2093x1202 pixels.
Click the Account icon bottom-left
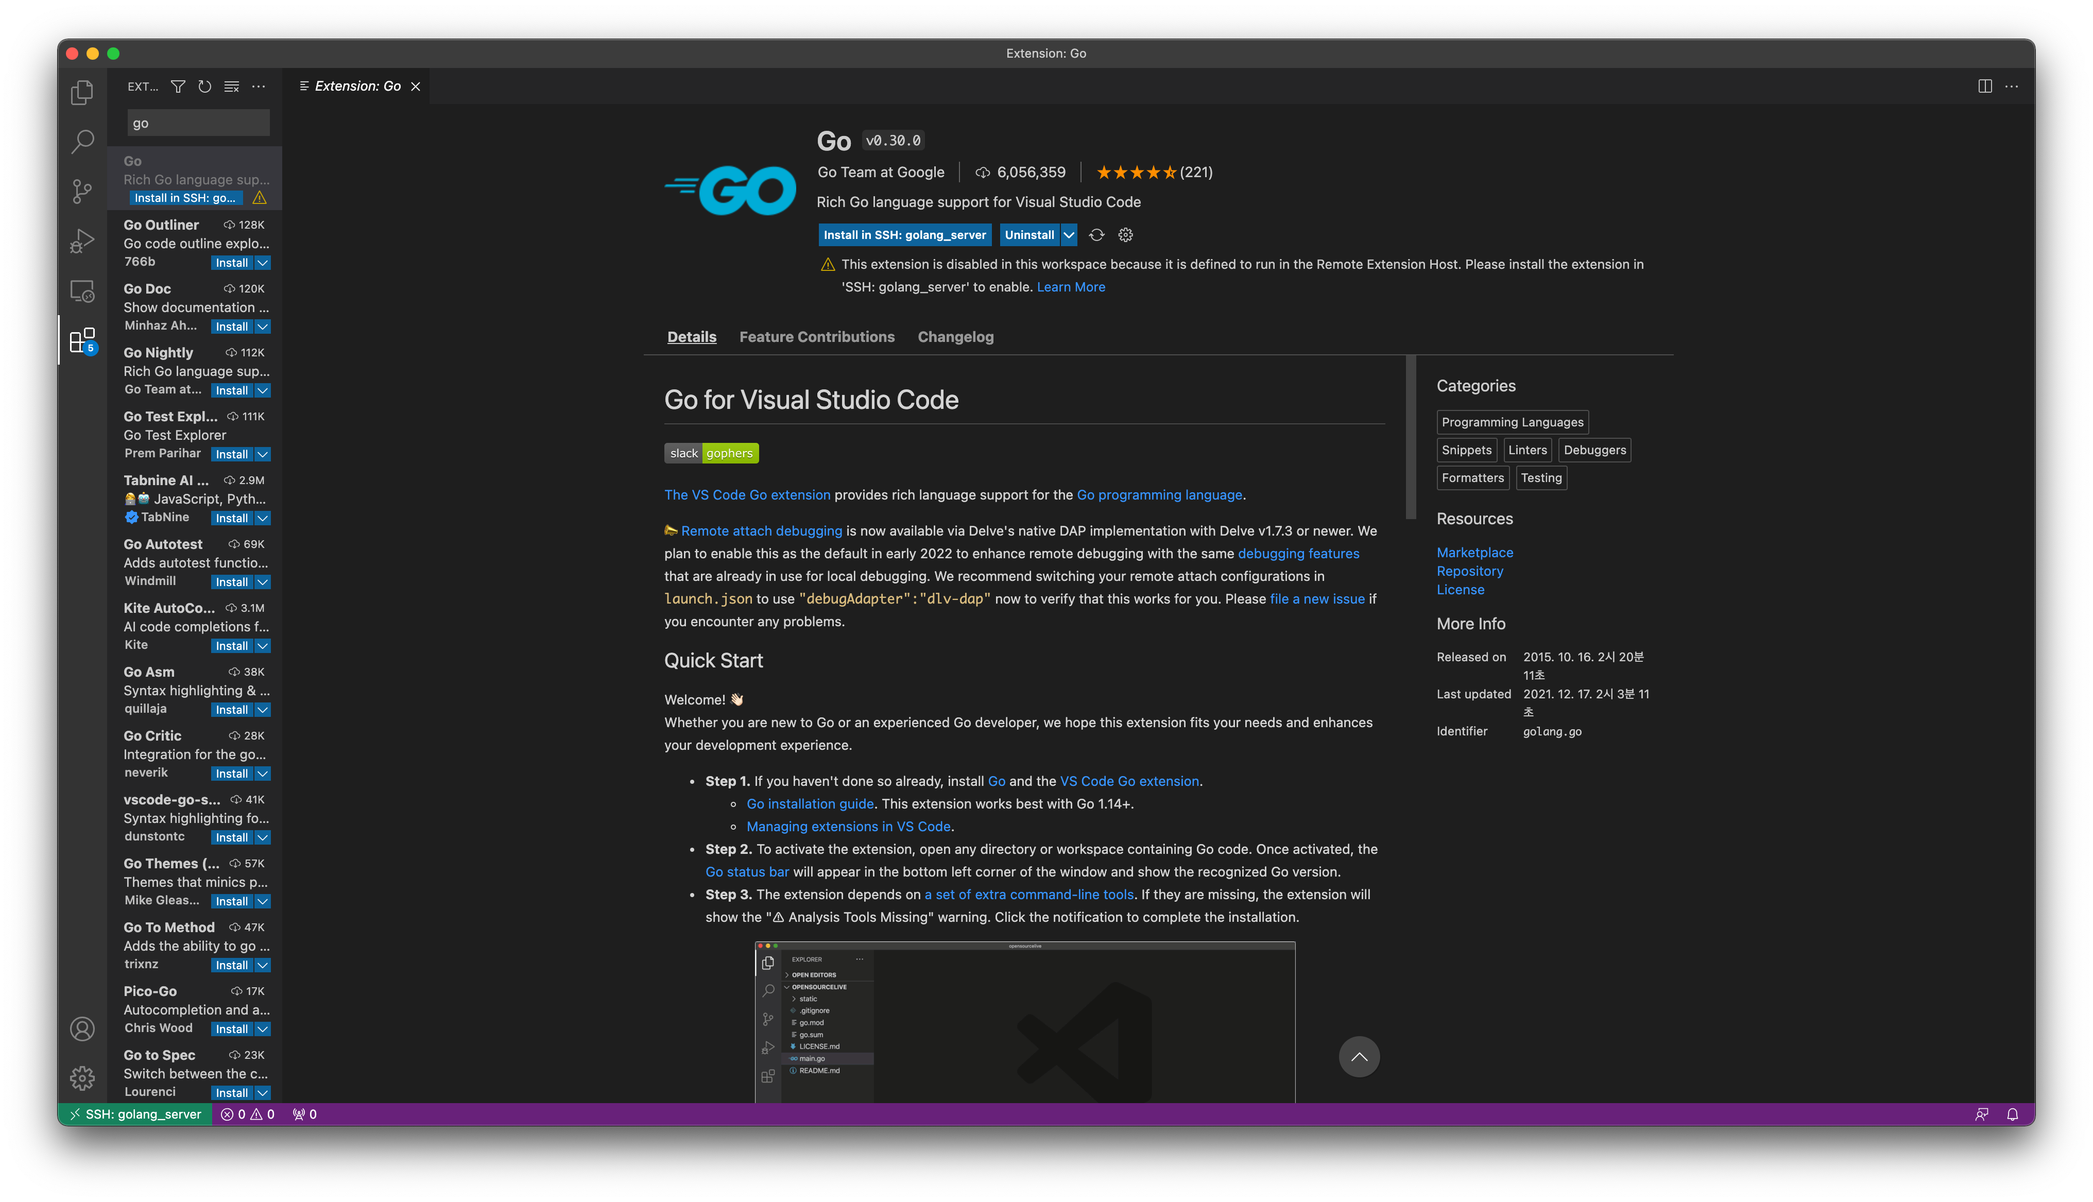pos(82,1029)
